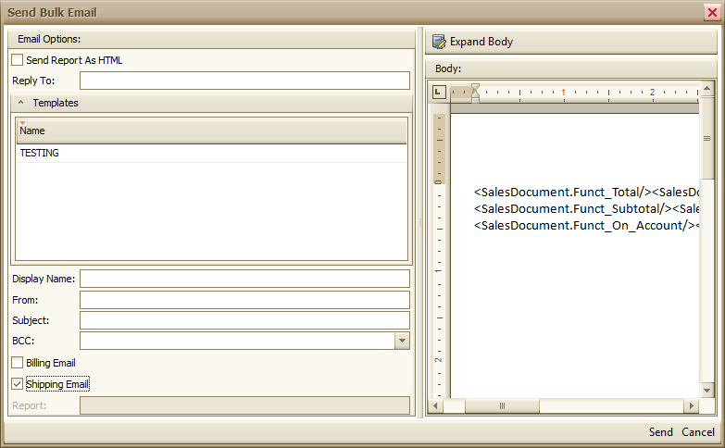Select the TESTING template row
Screen dimensions: 725x448
tap(211, 154)
